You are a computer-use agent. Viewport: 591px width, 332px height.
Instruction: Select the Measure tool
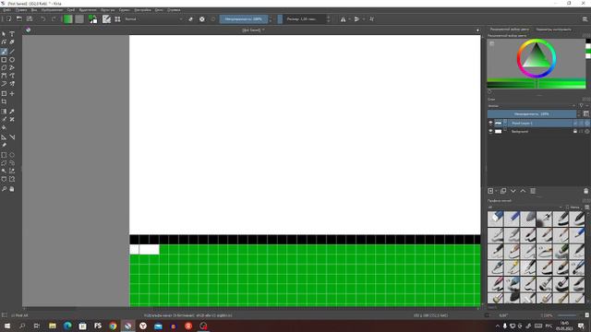12,137
